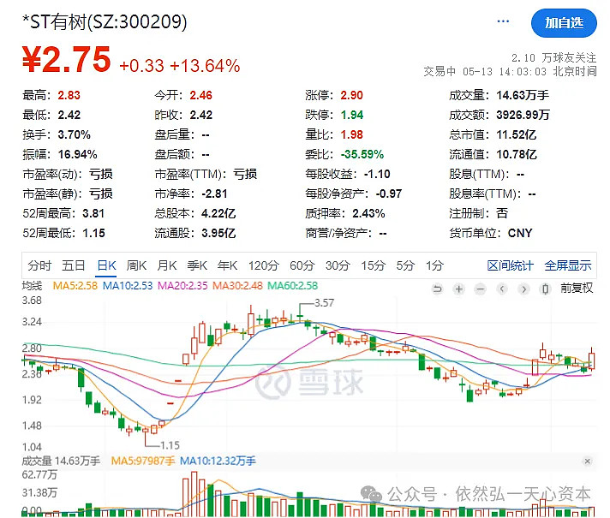The height and width of the screenshot is (518, 610).
Task: Click the 振幅 value 16.94%
Action: click(77, 154)
